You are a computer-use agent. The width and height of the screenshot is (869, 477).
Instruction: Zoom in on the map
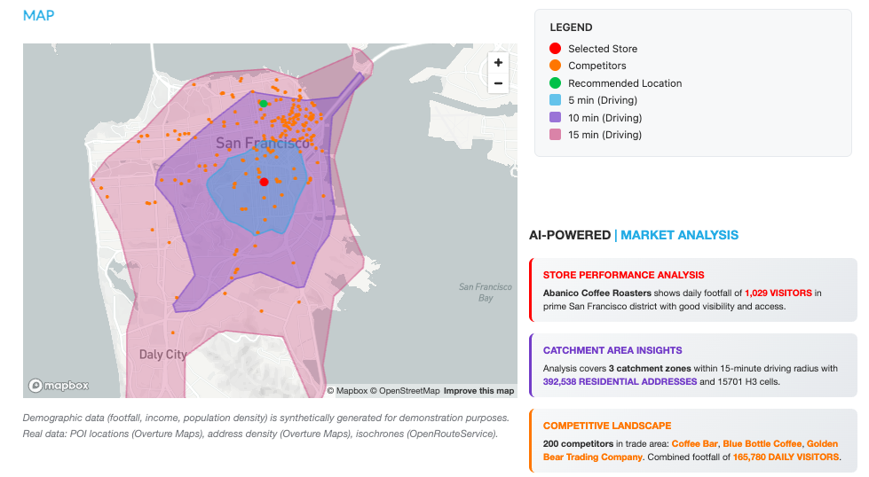[x=498, y=63]
